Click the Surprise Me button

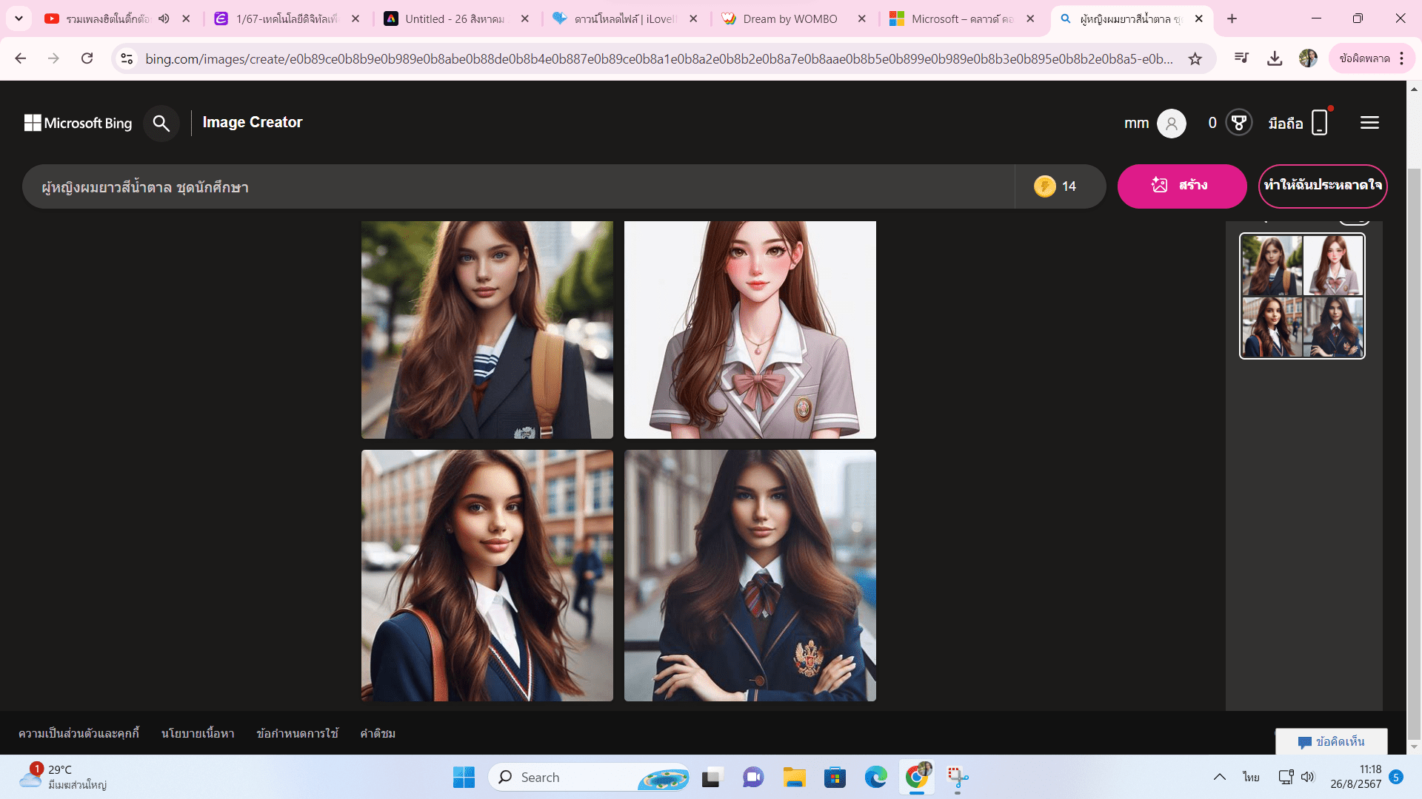1323,186
